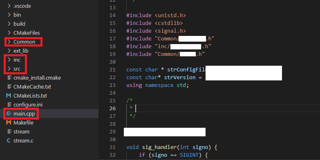The height and width of the screenshot is (160, 320).
Task: Select the .vscode folder name
Action: 22,6
